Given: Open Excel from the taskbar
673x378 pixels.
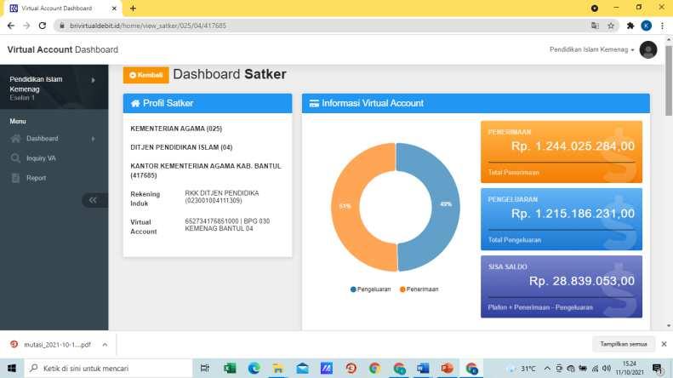Looking at the screenshot, I should coord(230,368).
